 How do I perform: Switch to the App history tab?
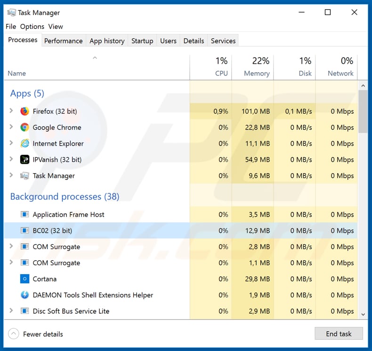[x=107, y=41]
